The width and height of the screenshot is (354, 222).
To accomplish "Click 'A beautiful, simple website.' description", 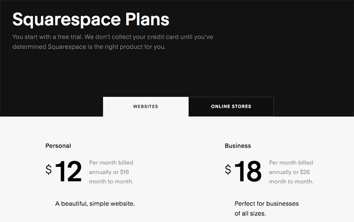I will click(95, 204).
